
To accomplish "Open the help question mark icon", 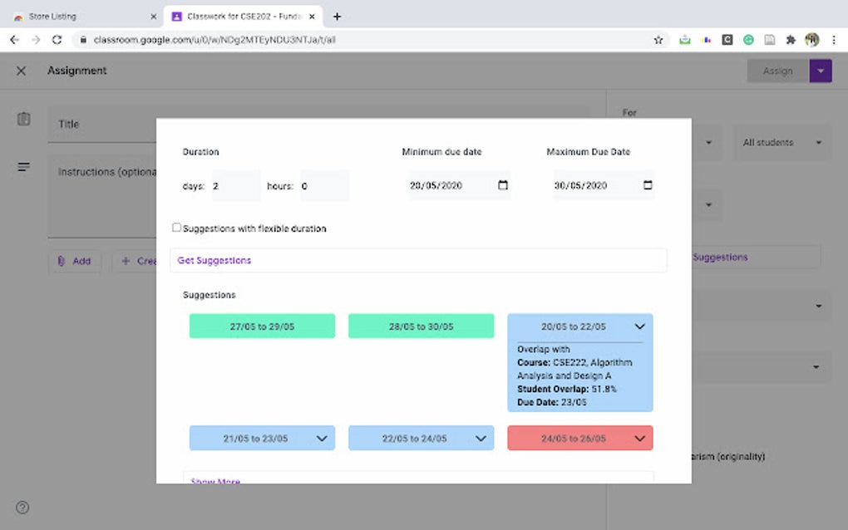I will point(22,508).
